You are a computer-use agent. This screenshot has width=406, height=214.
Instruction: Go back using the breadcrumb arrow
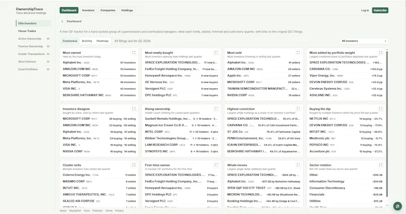[62, 21]
